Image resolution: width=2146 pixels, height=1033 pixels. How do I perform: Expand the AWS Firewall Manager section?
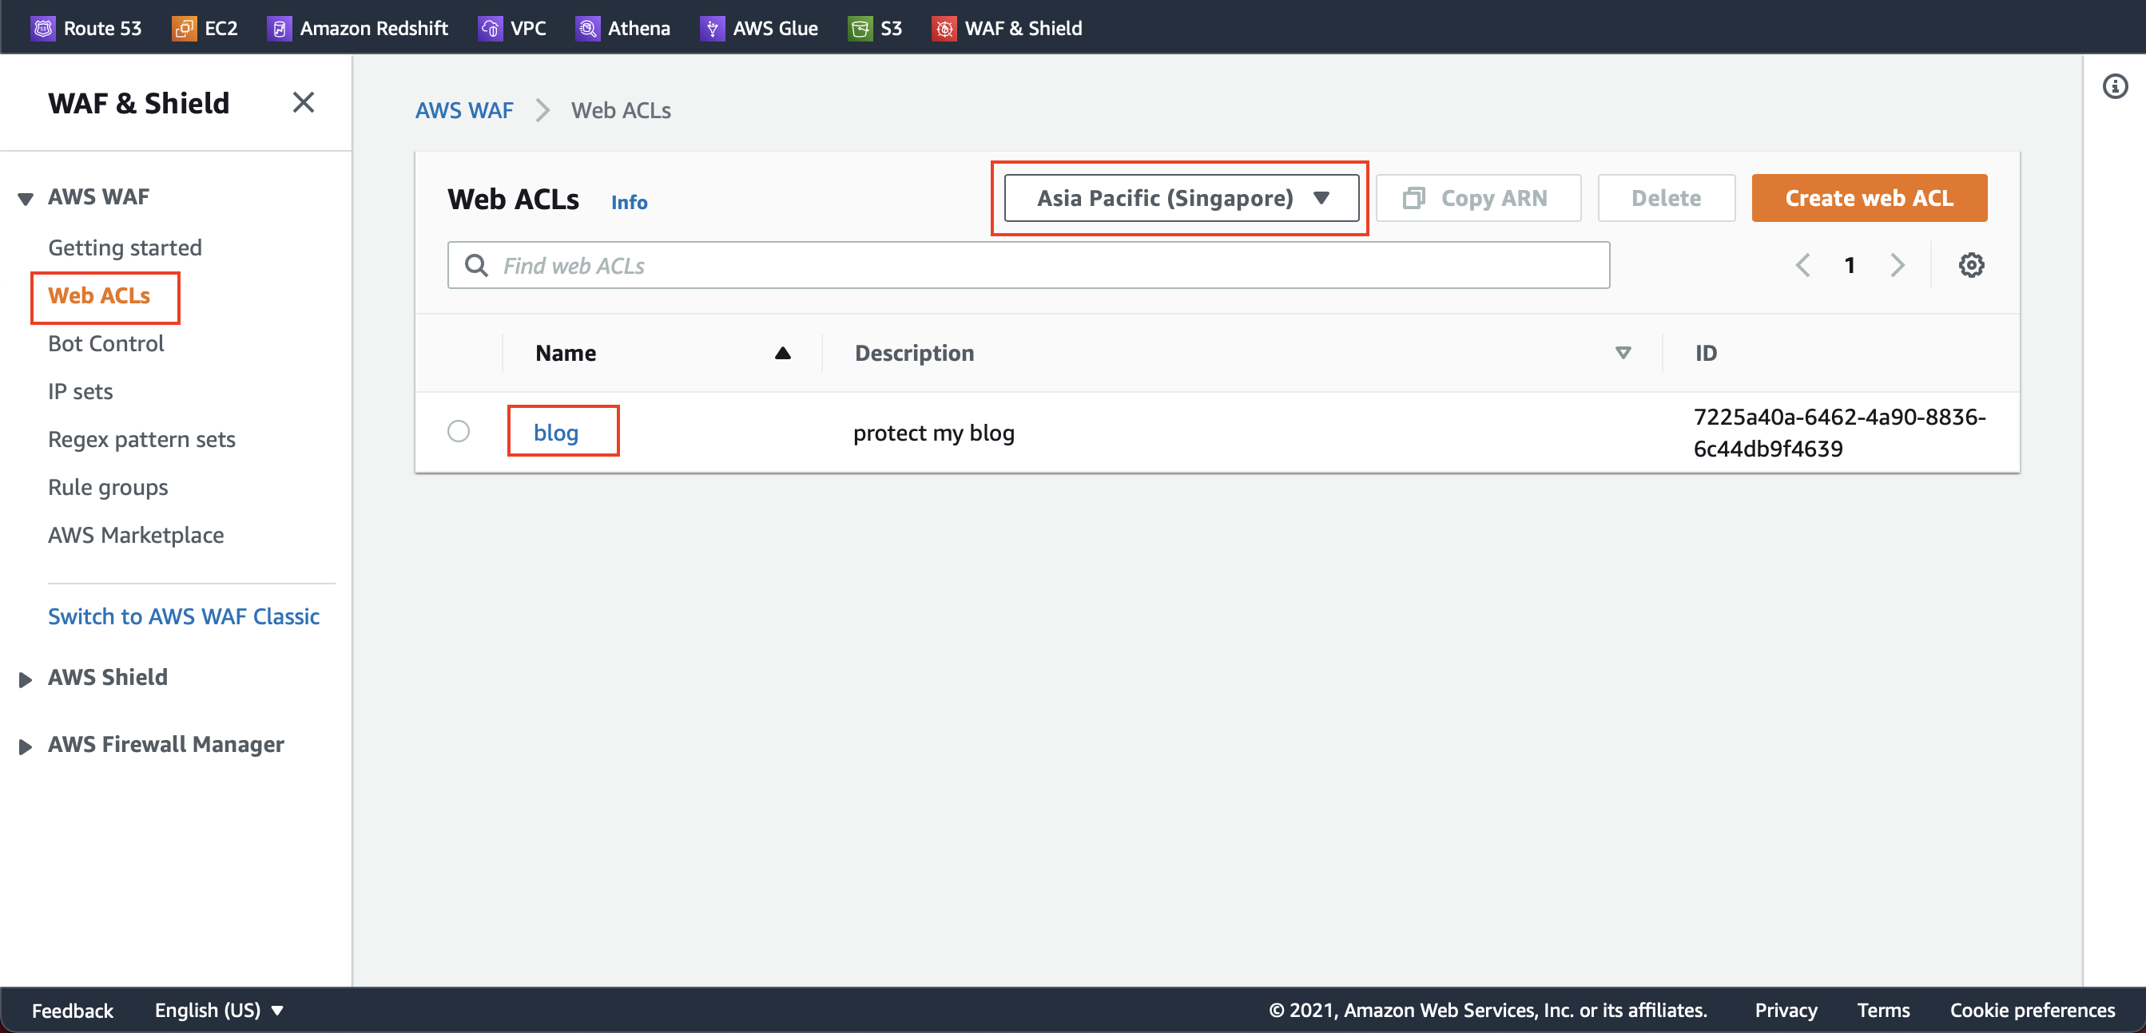pyautogui.click(x=26, y=746)
